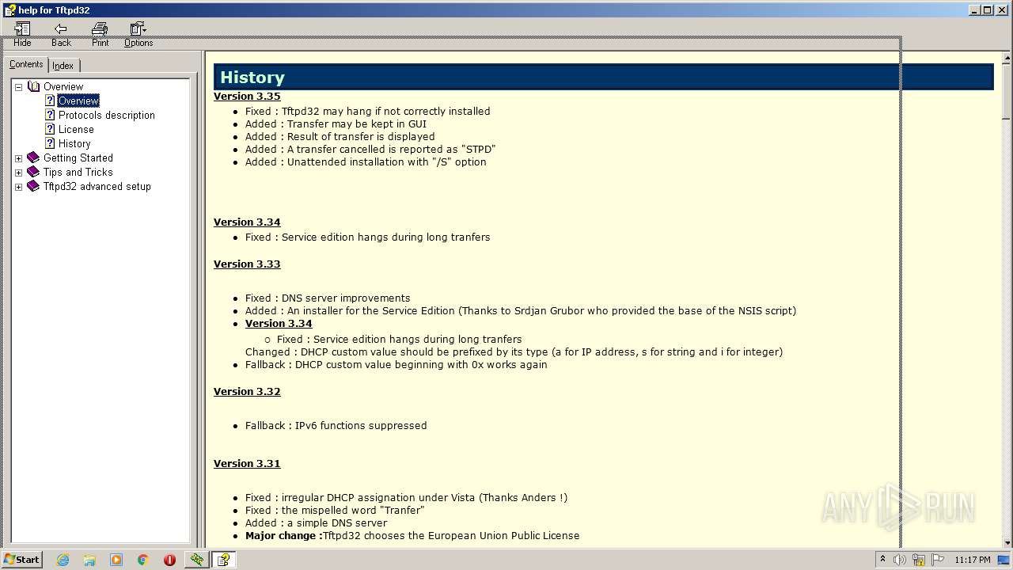This screenshot has width=1013, height=570.
Task: Click the top Version 3.34 heading
Action: coord(247,222)
